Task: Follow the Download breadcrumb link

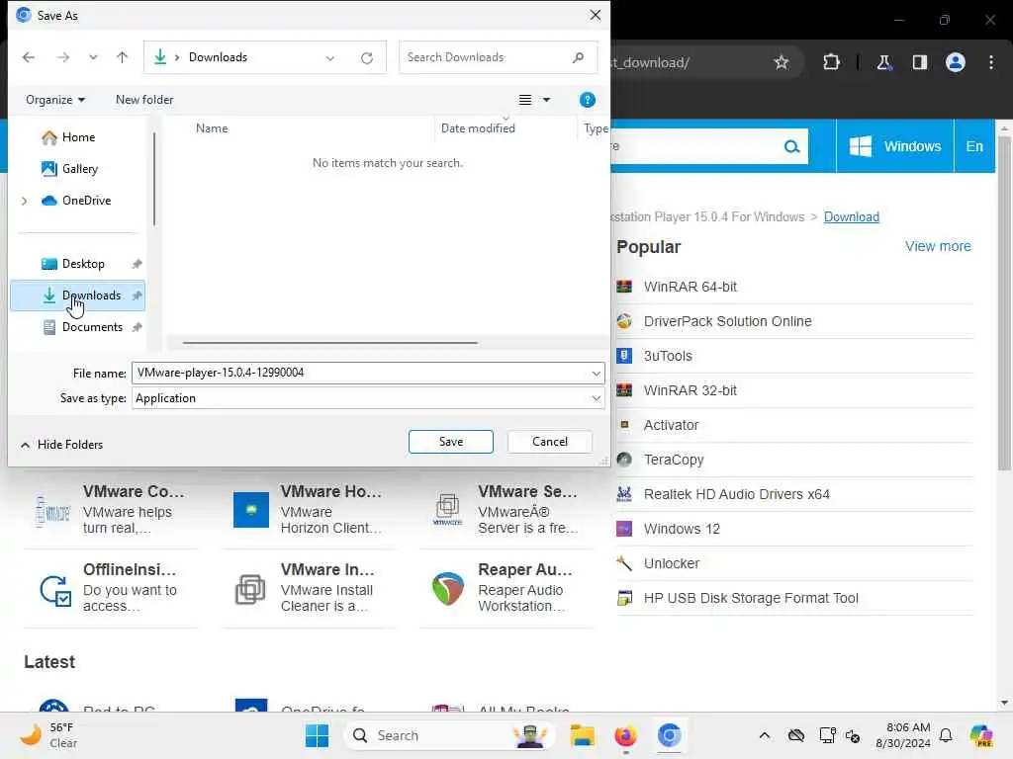Action: click(851, 216)
